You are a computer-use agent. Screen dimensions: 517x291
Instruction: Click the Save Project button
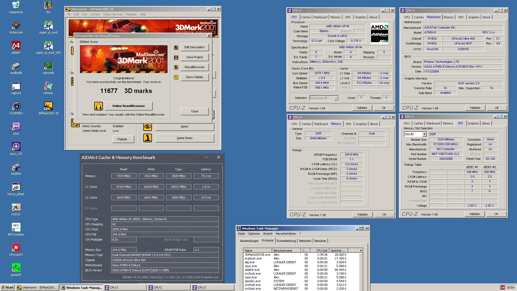point(194,57)
